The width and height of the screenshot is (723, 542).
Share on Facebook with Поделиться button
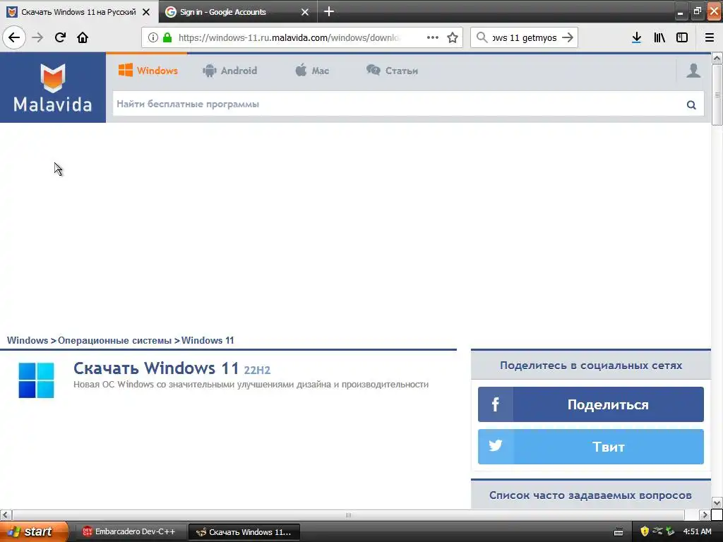tap(591, 404)
